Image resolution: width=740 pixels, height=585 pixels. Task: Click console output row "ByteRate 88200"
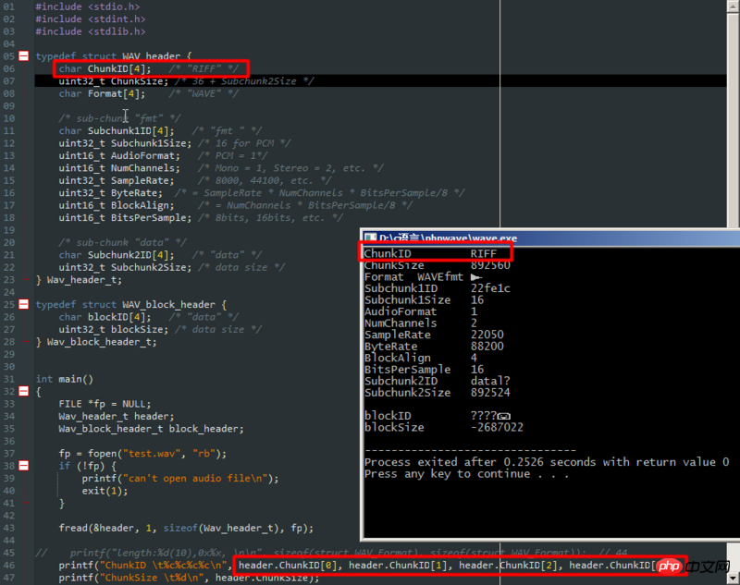(434, 346)
